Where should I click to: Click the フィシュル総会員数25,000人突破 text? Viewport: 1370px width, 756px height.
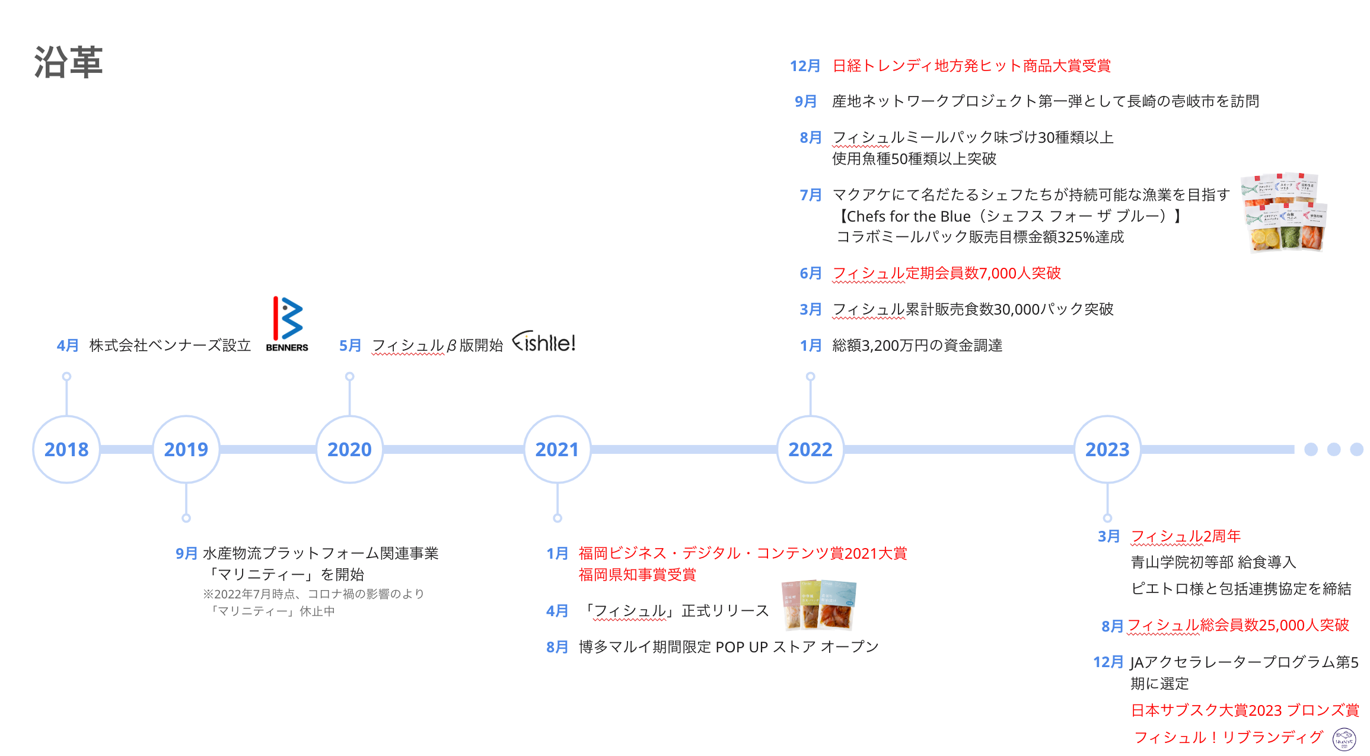tap(1238, 625)
